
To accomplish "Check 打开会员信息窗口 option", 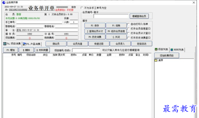I will [128, 29].
